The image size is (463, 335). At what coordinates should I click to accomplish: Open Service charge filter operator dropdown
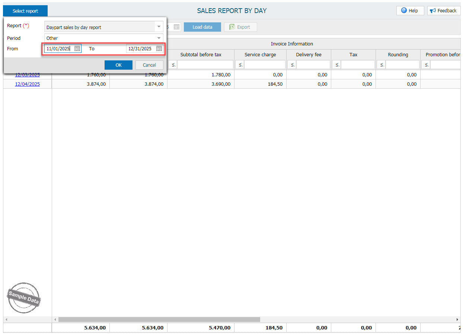tap(240, 65)
